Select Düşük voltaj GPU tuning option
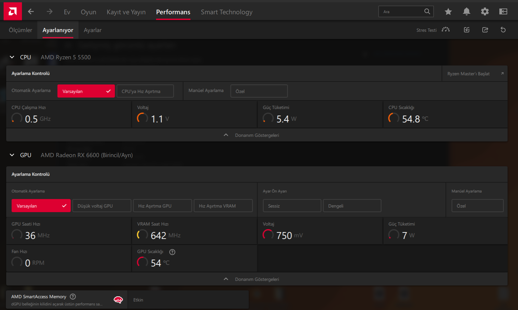 point(102,206)
